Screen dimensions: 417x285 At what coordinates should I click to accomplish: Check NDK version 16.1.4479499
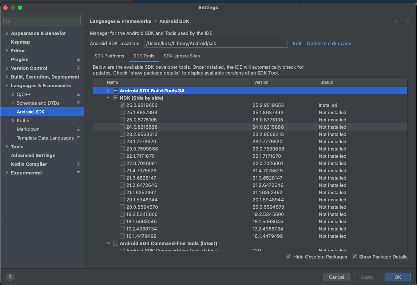tap(122, 236)
